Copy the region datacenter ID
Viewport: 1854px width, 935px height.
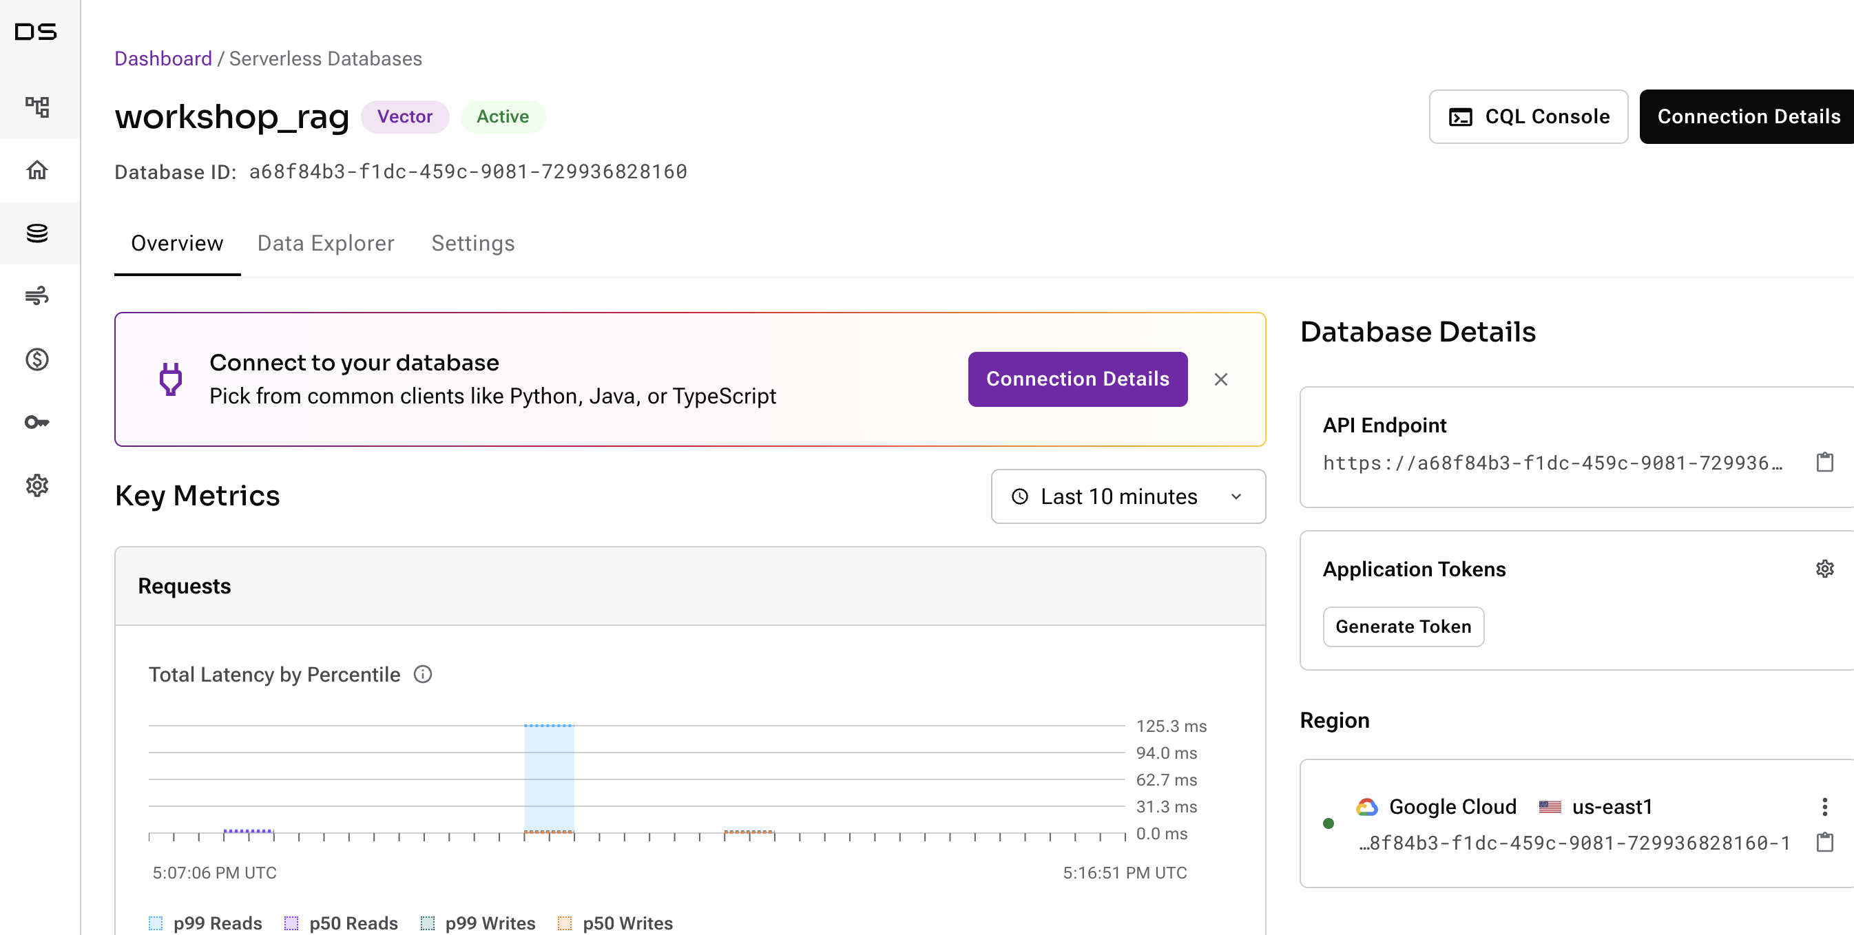tap(1824, 842)
